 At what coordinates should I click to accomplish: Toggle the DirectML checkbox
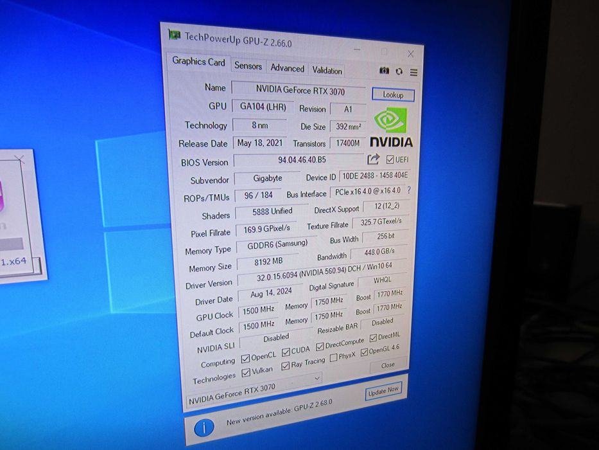pyautogui.click(x=373, y=338)
